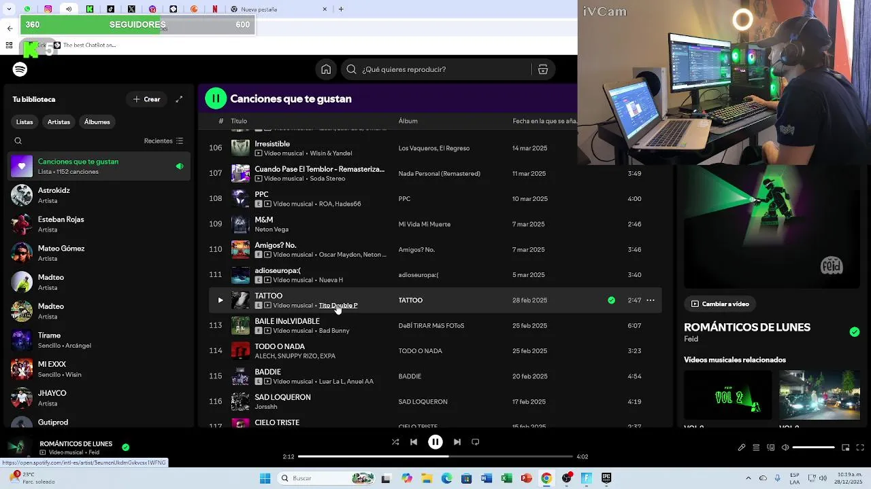The height and width of the screenshot is (489, 871).
Task: Open Chrome apps grid in bookmarks bar
Action: click(9, 46)
